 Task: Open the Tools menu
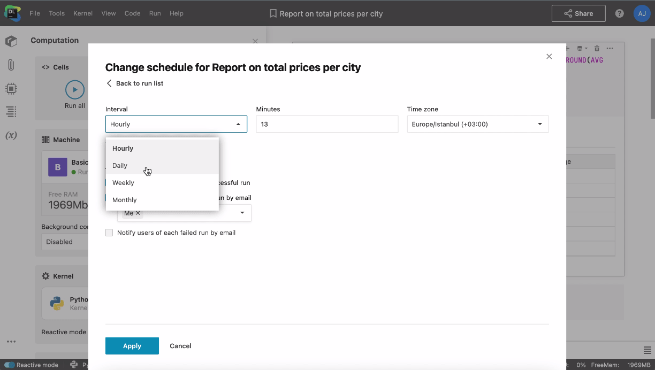pos(57,13)
